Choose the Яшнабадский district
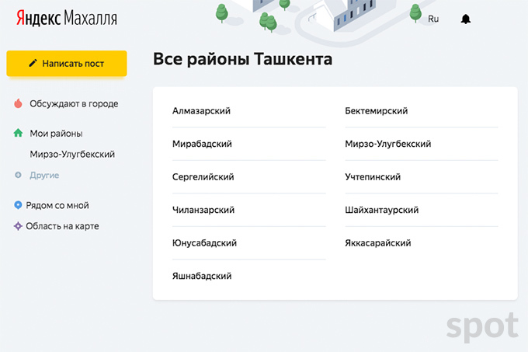The width and height of the screenshot is (528, 352). [x=202, y=276]
